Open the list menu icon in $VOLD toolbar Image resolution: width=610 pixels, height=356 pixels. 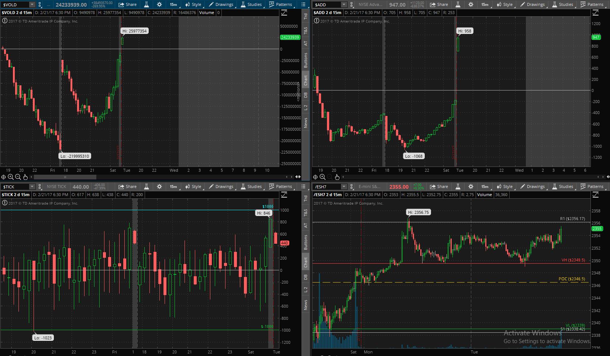pyautogui.click(x=303, y=4)
